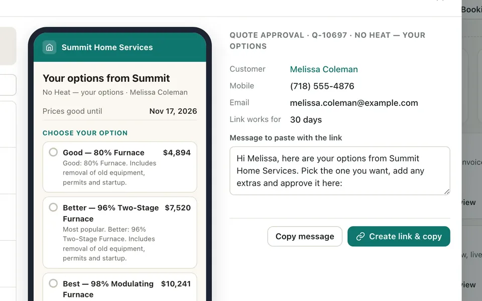This screenshot has height=301, width=482.
Task: Click the '30 days' link duration value
Action: tap(306, 119)
